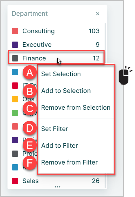Screen dimensions: 135x197
Task: Select the Consulting department row
Action: tap(56, 31)
